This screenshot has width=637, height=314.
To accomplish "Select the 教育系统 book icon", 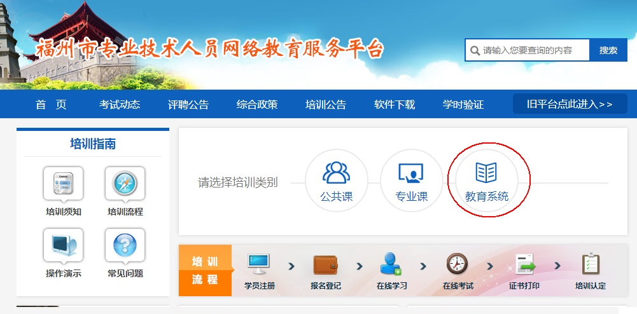I will (x=486, y=172).
